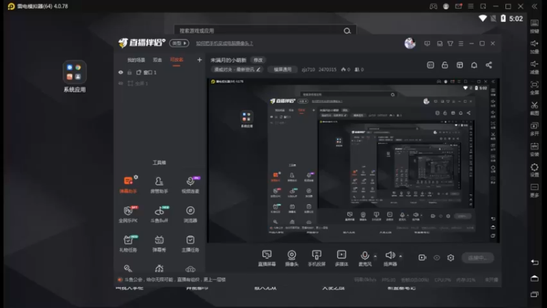Click the bell notification icon above preview

coord(474,65)
